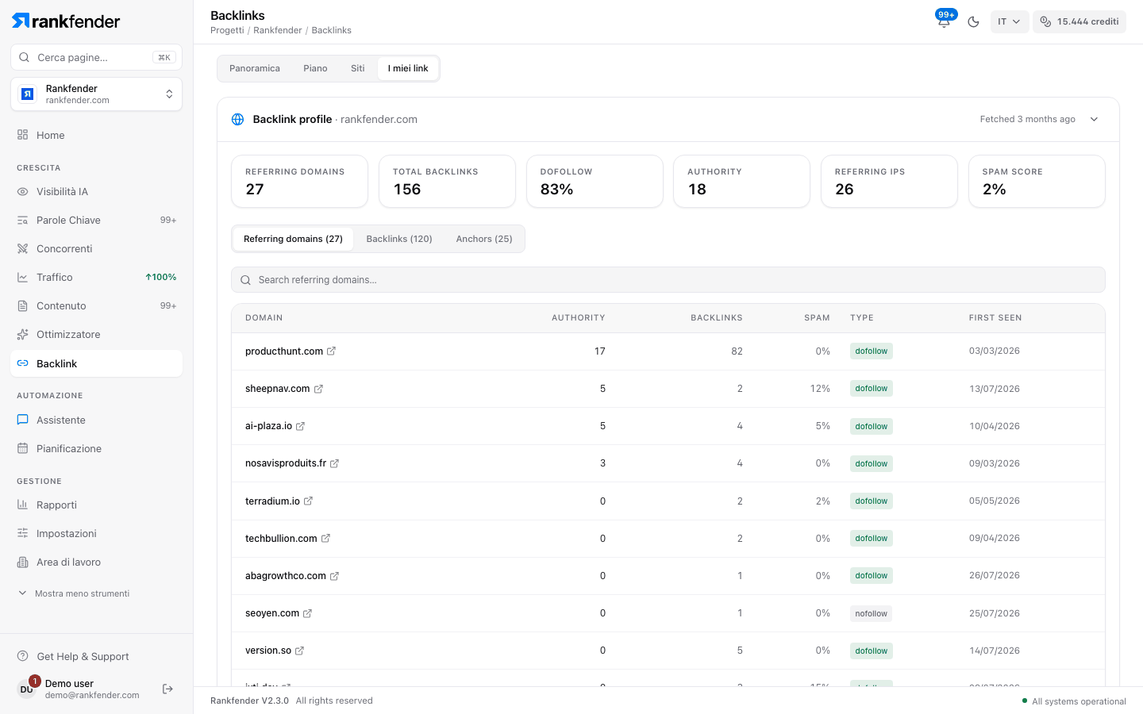Screen dimensions: 1143x714
Task: Open techbullion.com external link icon
Action: point(325,538)
